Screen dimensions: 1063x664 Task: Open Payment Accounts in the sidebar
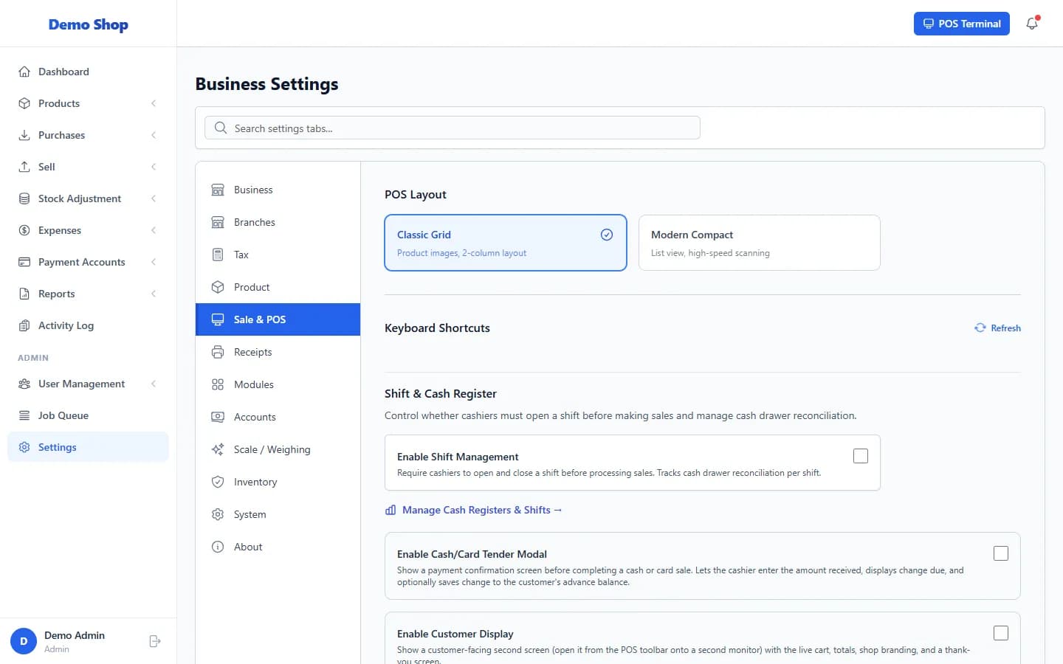[88, 262]
